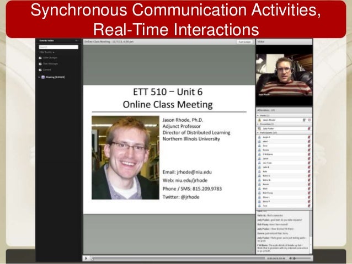Select the Video panel header
Image resolution: width=352 pixels, height=264 pixels.
coord(284,42)
